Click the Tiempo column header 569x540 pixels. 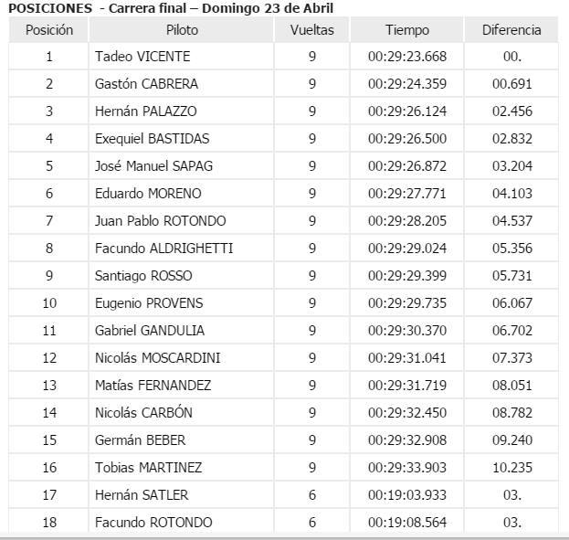tap(407, 30)
